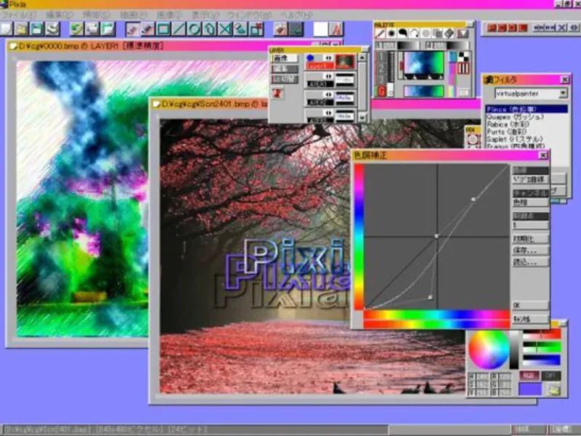The image size is (581, 436).
Task: Select the rectangle shape tool
Action: point(163,29)
